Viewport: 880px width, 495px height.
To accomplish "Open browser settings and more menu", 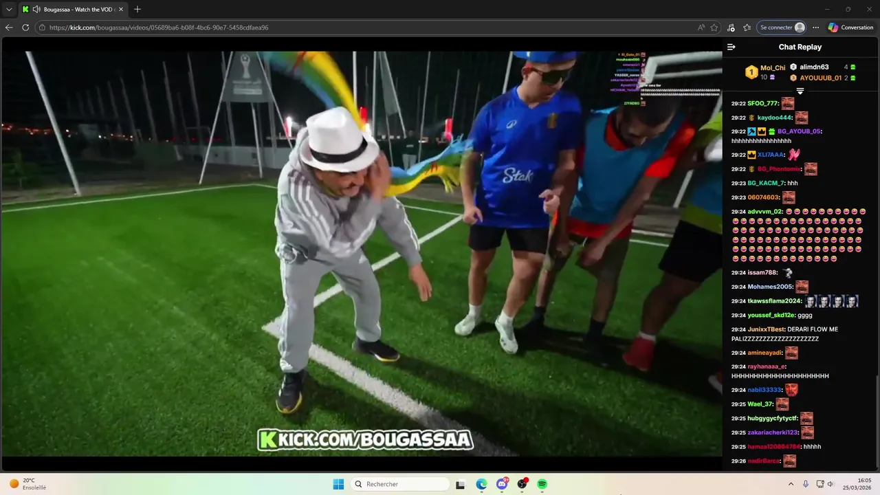I will coord(815,27).
